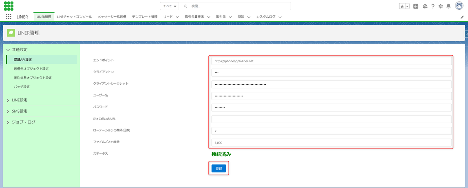View notifications bell icon
The image size is (468, 188).
[448, 6]
